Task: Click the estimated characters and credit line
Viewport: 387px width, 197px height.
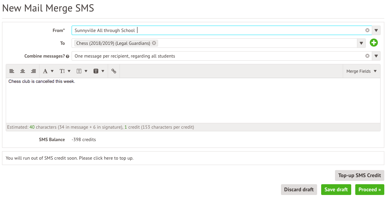Action: pos(100,127)
